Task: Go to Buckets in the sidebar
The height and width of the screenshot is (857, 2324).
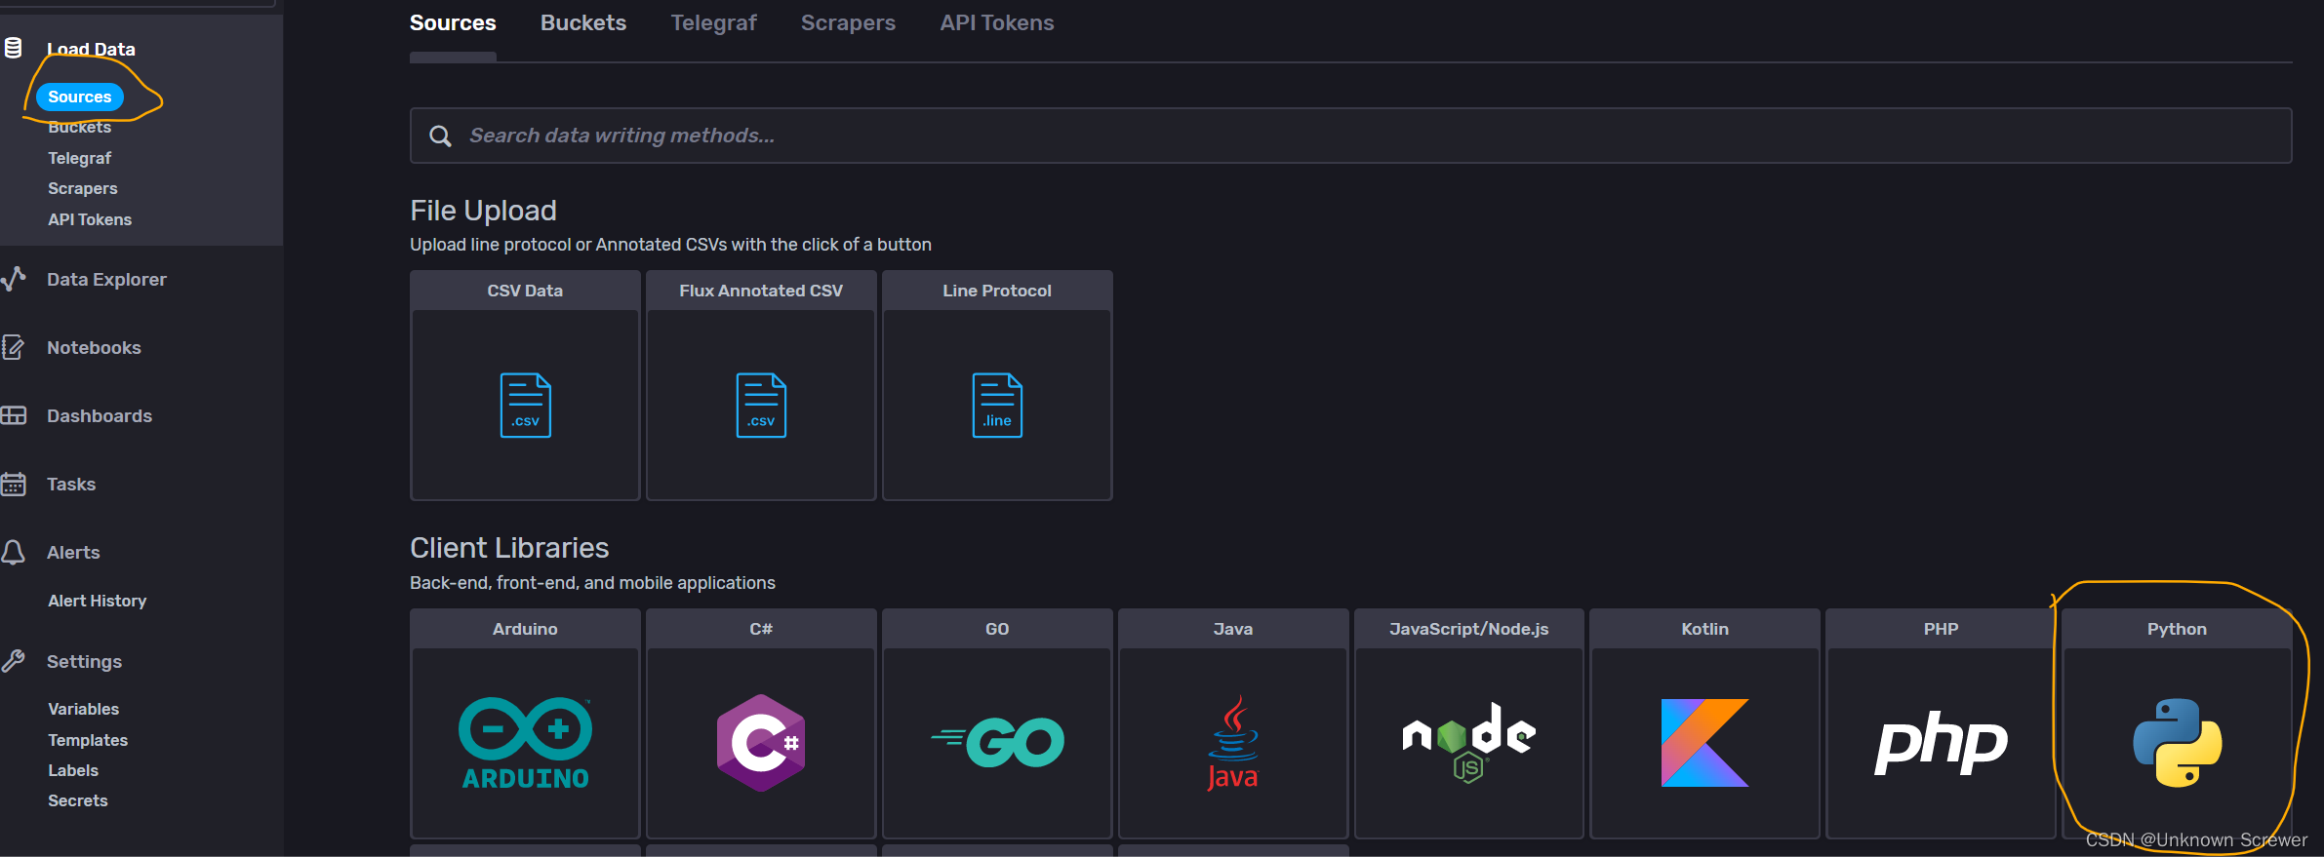Action: pyautogui.click(x=80, y=127)
